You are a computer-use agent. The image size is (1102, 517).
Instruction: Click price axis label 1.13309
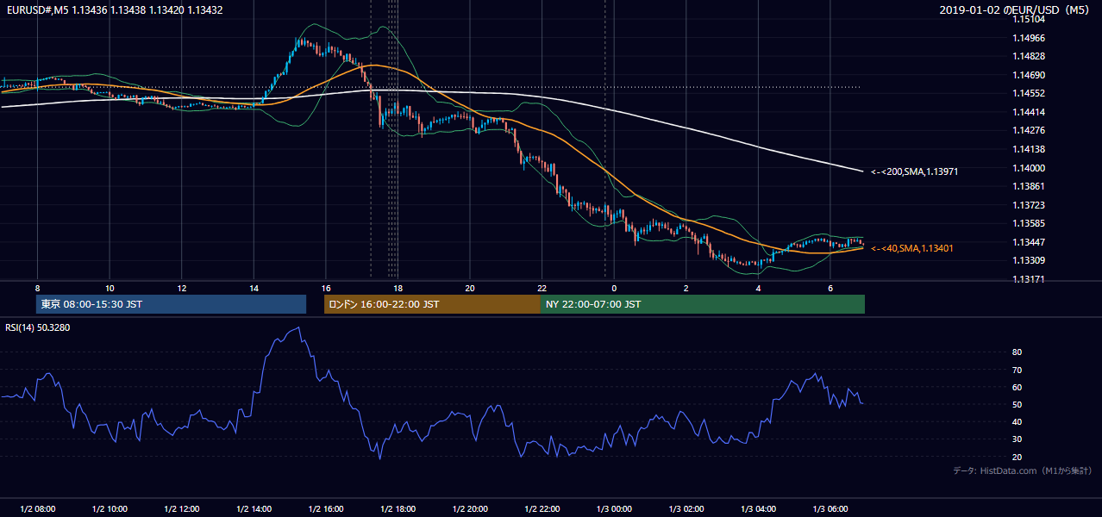pyautogui.click(x=1029, y=261)
